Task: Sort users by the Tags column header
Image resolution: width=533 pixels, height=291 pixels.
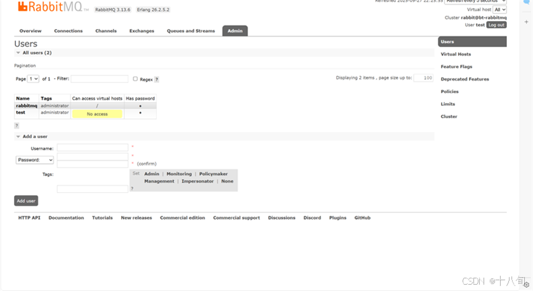Action: point(46,98)
